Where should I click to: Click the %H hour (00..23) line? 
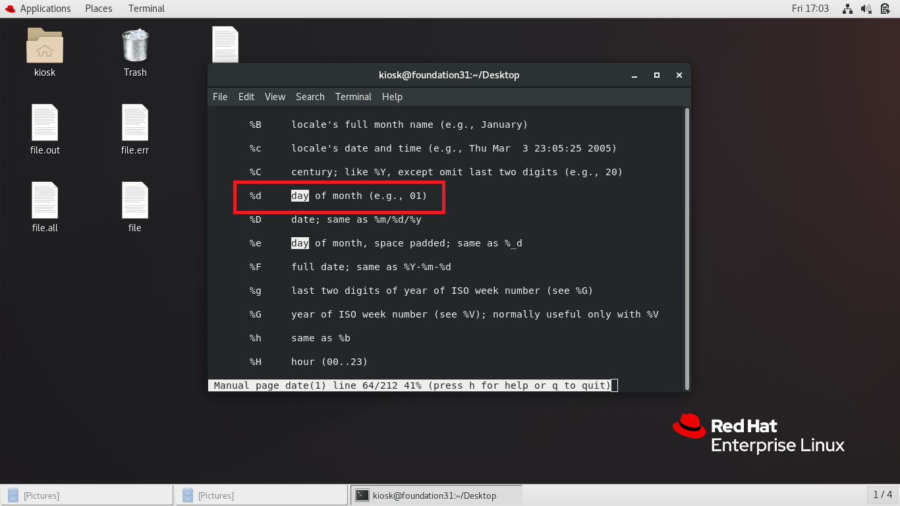pyautogui.click(x=308, y=362)
